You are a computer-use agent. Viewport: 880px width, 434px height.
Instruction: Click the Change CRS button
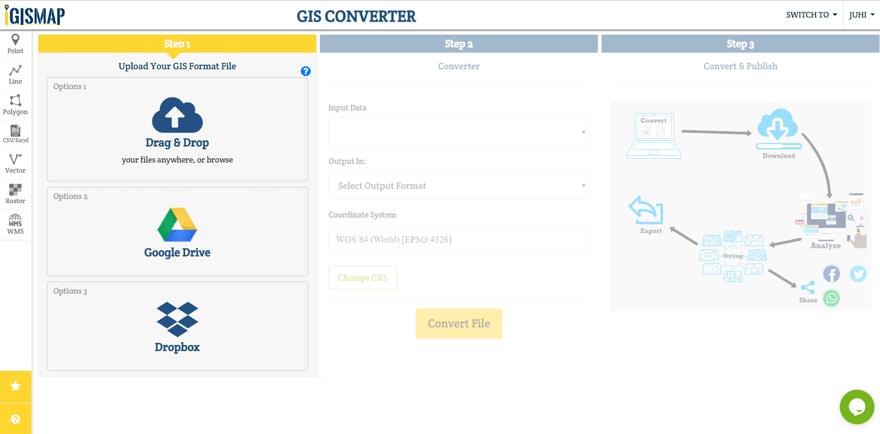point(362,277)
